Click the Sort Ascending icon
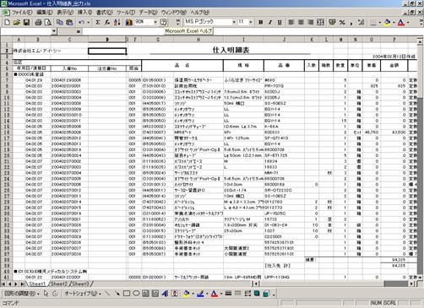The image size is (424, 308). (x=117, y=22)
